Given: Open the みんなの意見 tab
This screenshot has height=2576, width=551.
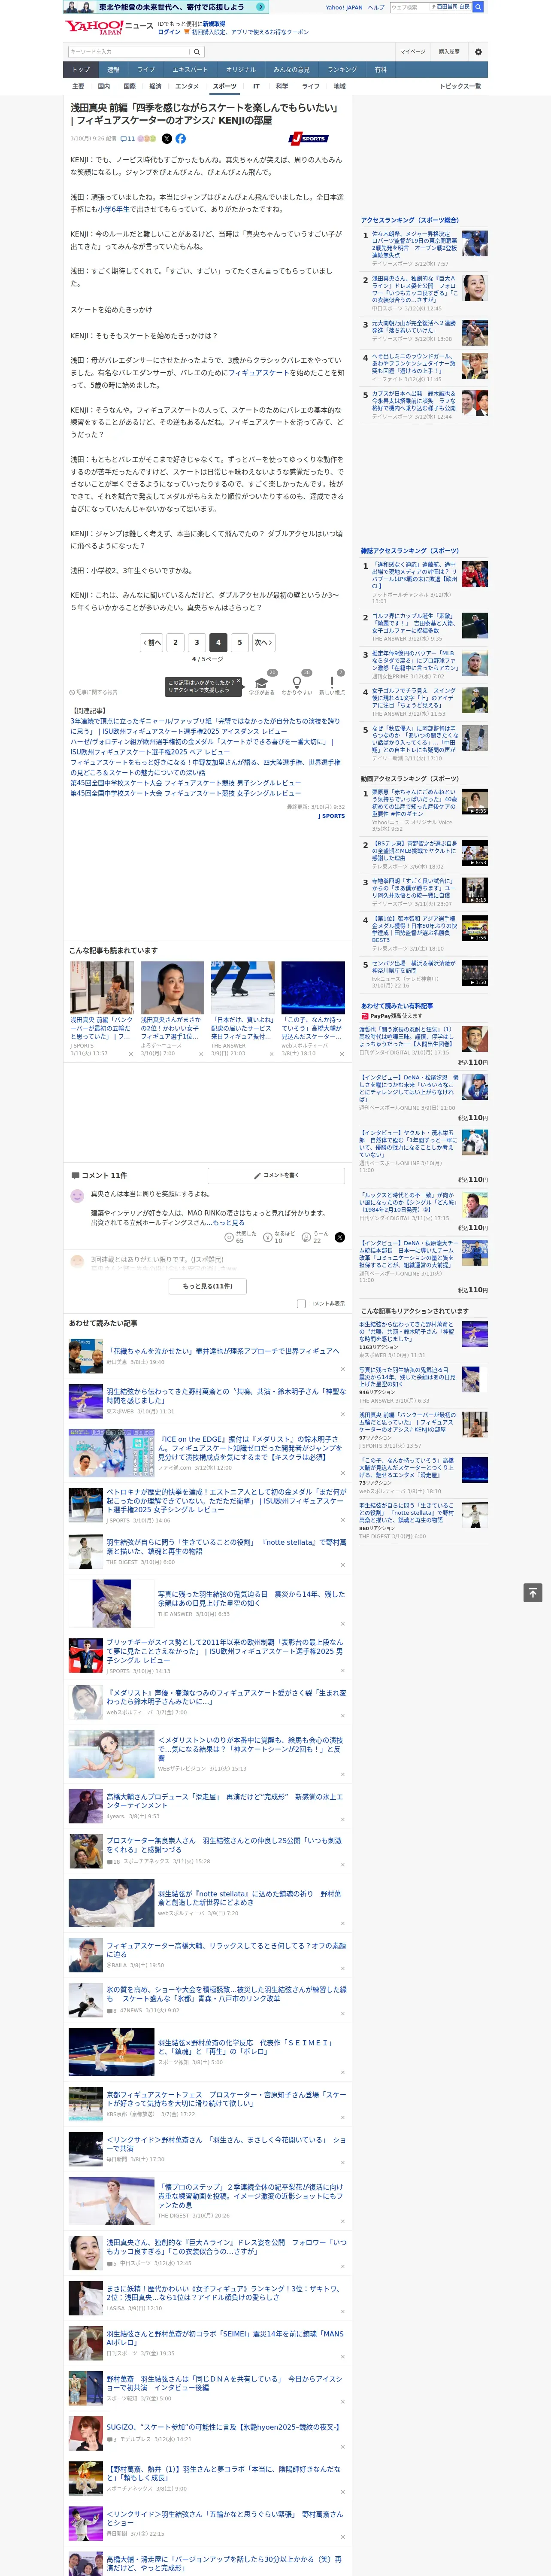Looking at the screenshot, I should coord(292,70).
